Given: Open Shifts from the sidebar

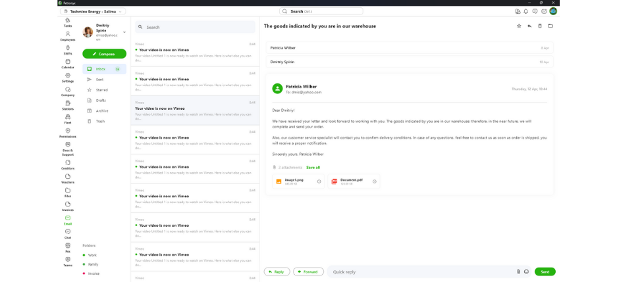Looking at the screenshot, I should [x=68, y=50].
